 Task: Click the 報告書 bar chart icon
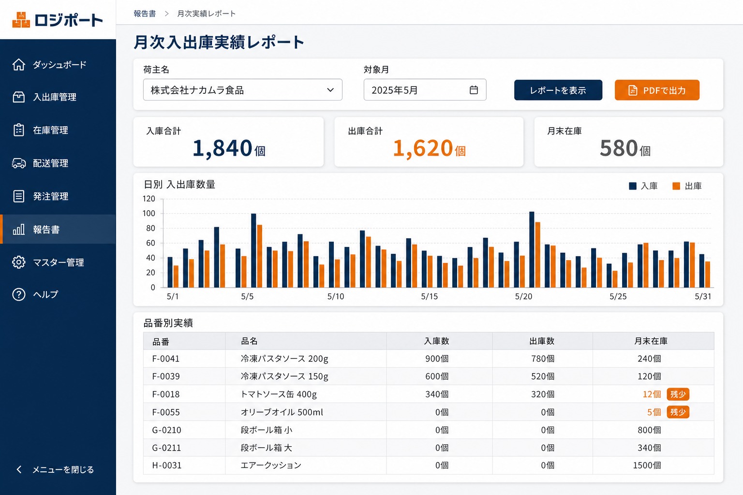point(19,229)
